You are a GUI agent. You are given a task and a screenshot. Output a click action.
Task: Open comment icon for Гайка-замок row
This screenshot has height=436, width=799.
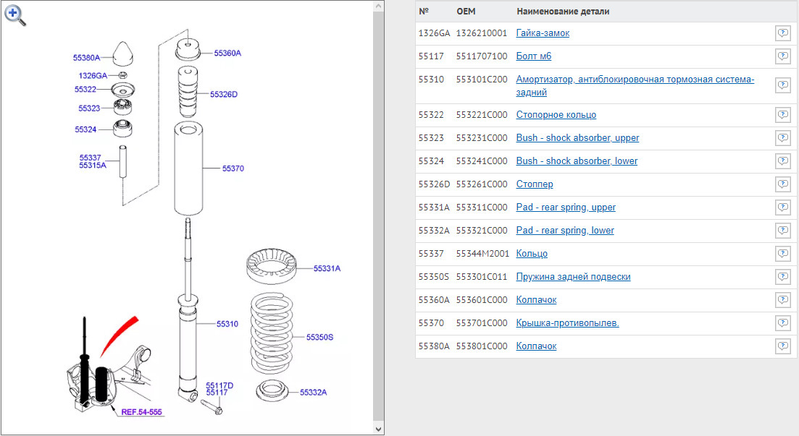point(782,33)
